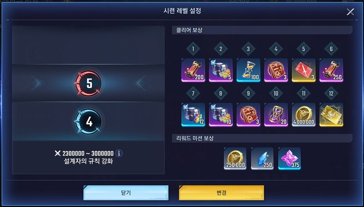The width and height of the screenshot is (364, 207).
Task: Click the hourglass reward showing 100
Action: (x=248, y=70)
